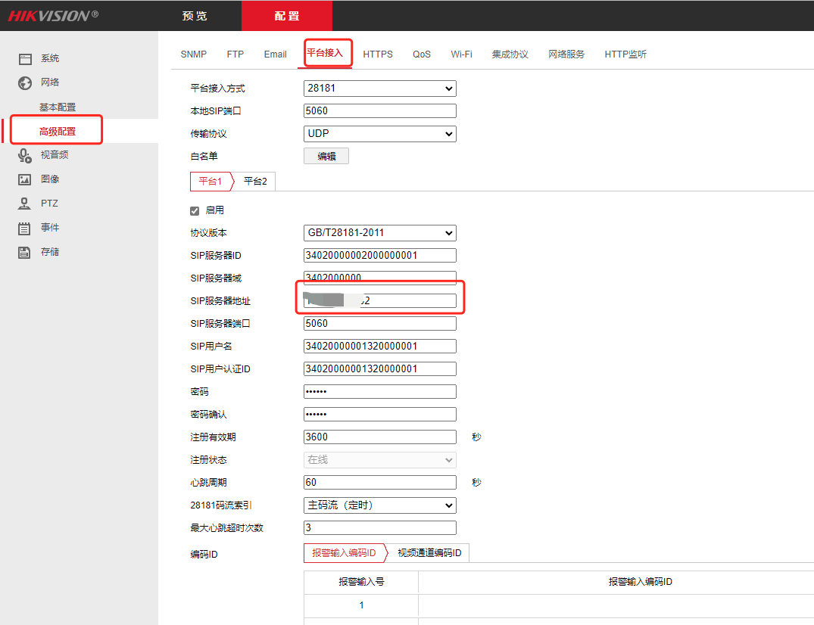
Task: Click the PTZ joystick icon
Action: tap(25, 204)
